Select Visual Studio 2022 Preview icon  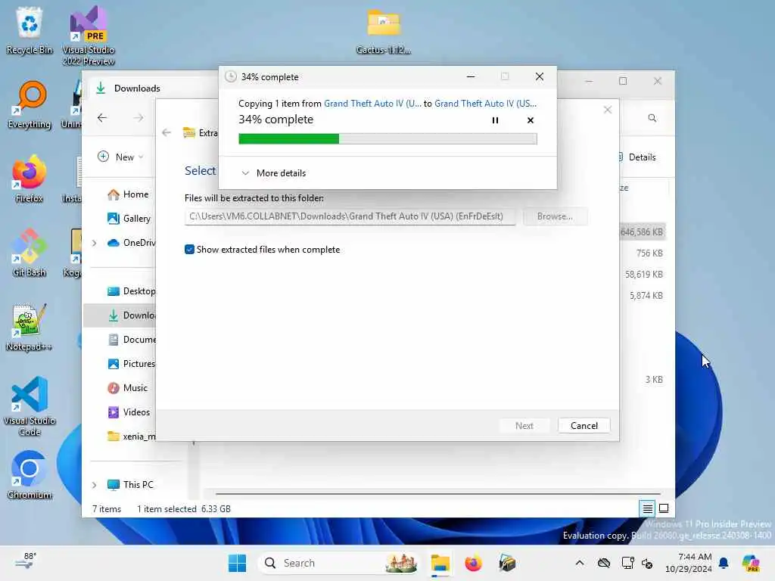tap(89, 36)
